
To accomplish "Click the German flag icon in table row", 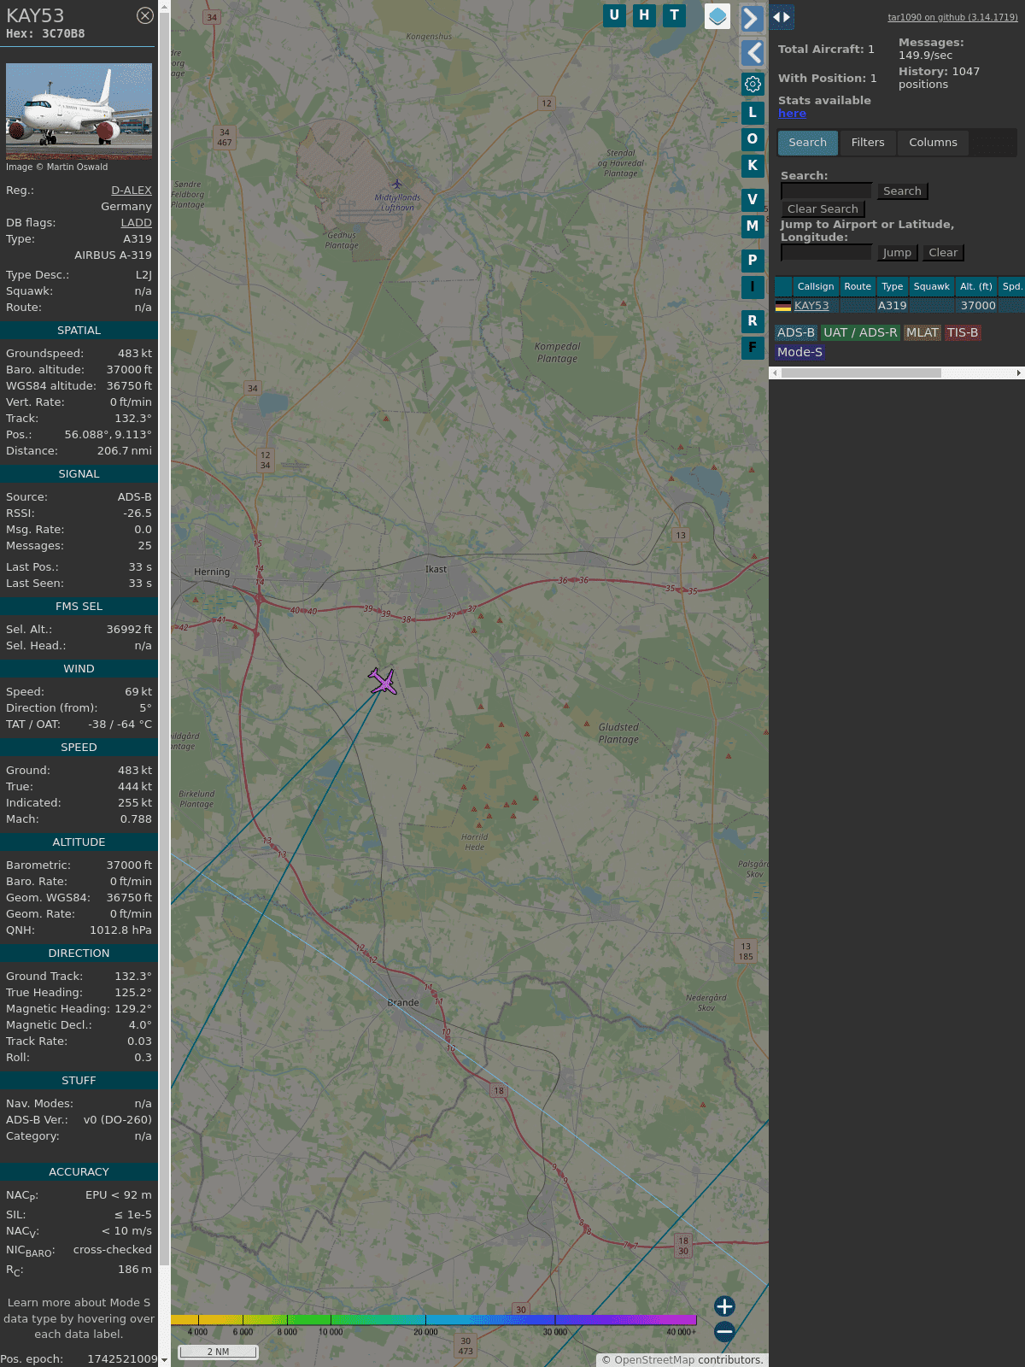I will point(783,306).
